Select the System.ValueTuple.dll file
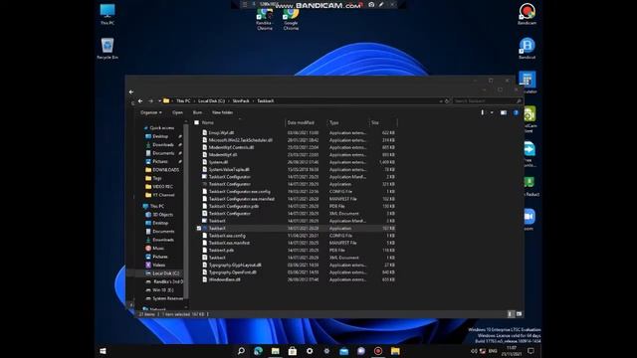The height and width of the screenshot is (358, 637). pyautogui.click(x=229, y=170)
